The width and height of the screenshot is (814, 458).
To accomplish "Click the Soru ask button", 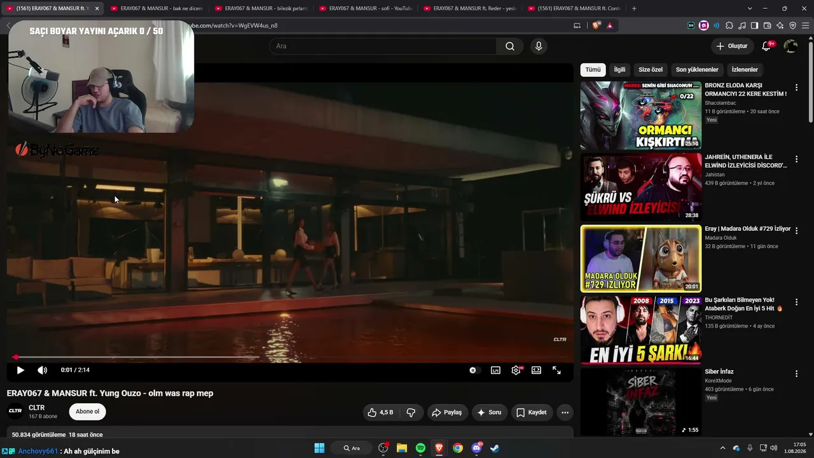I will pyautogui.click(x=489, y=412).
